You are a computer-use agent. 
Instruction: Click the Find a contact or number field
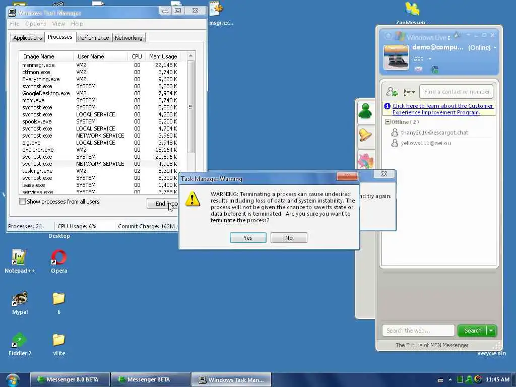click(x=456, y=92)
